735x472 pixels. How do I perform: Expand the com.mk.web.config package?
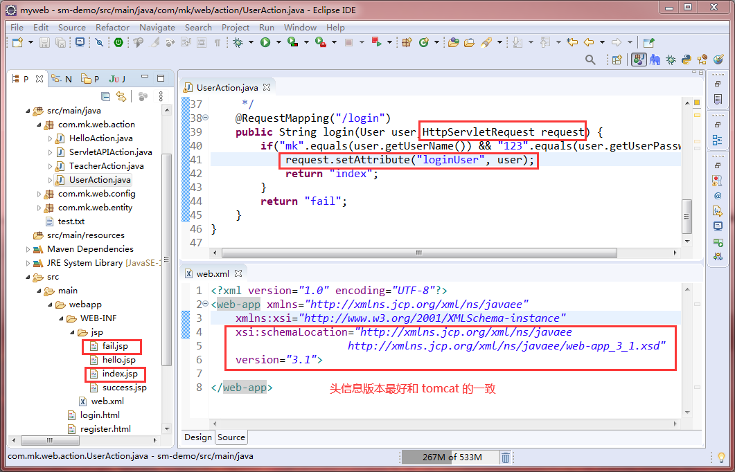click(x=39, y=194)
